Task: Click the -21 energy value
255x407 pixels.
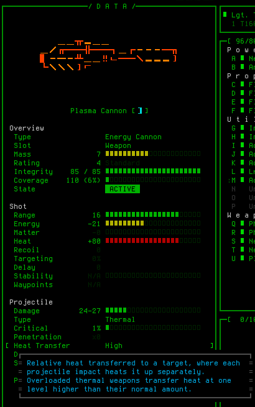Action: (94, 224)
